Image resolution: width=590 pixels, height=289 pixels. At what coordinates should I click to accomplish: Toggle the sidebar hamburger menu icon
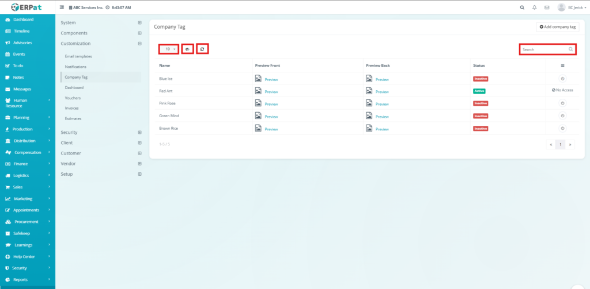click(x=62, y=7)
